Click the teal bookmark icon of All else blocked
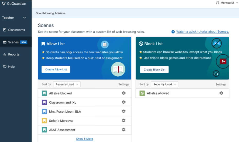The image size is (239, 142). coord(44,93)
